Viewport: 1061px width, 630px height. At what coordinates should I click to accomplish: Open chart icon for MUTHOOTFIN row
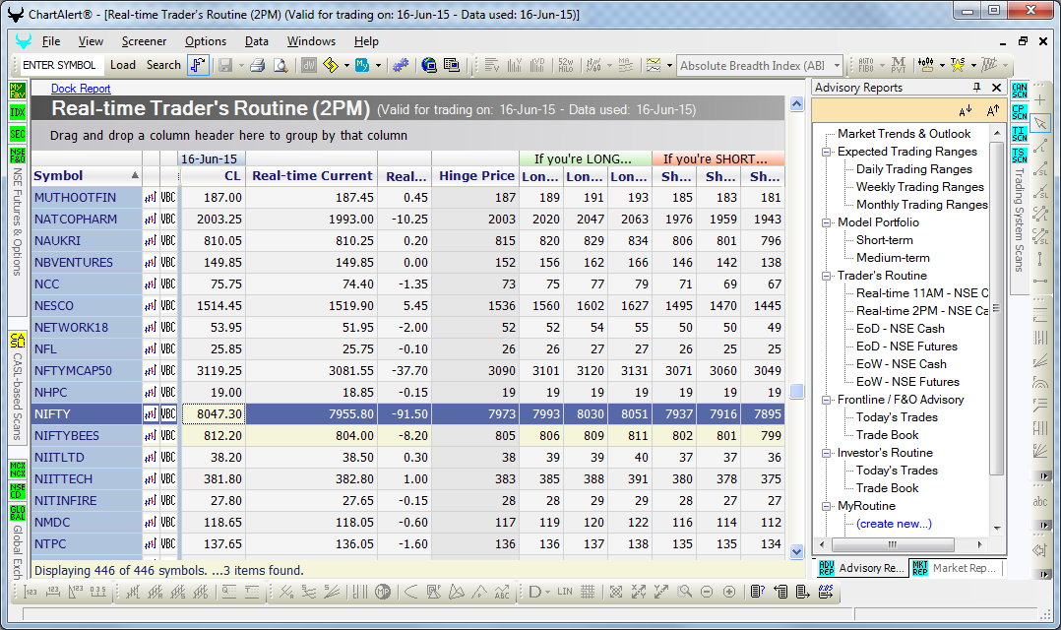pos(151,198)
